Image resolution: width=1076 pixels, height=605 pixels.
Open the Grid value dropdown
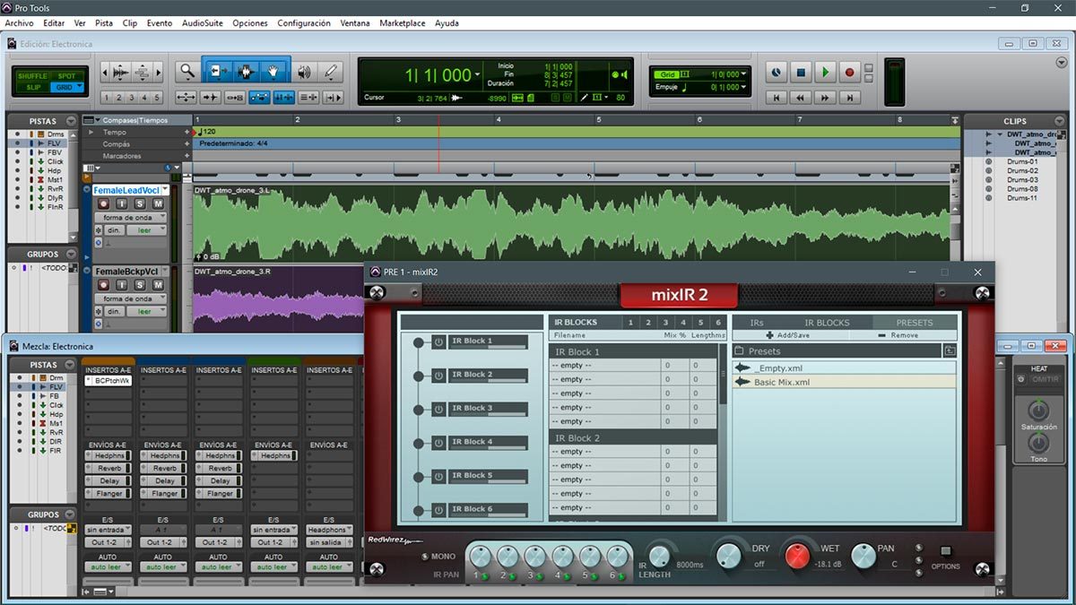pos(743,74)
